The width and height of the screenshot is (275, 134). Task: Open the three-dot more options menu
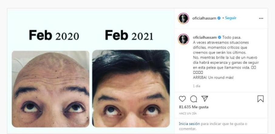(x=261, y=18)
